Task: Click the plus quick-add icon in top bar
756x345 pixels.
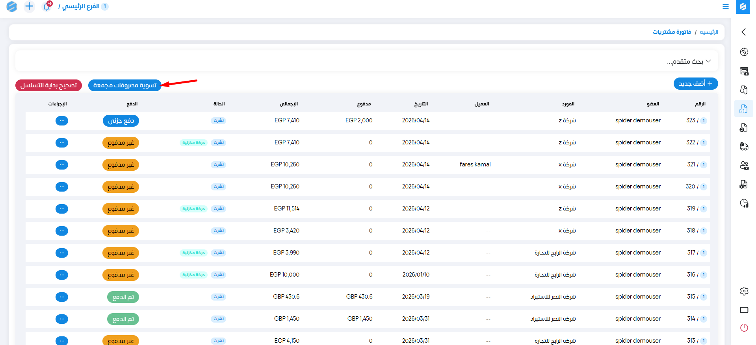Action: pos(29,6)
